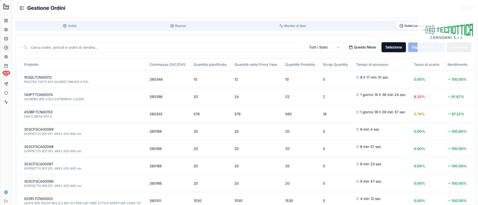Open notifications bell with 3518 badge
This screenshot has width=478, height=205.
[x=6, y=74]
